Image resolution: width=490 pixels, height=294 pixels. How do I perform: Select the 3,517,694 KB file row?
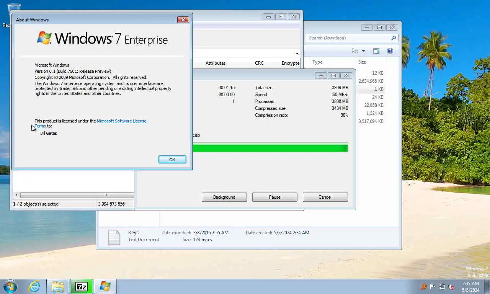point(371,121)
